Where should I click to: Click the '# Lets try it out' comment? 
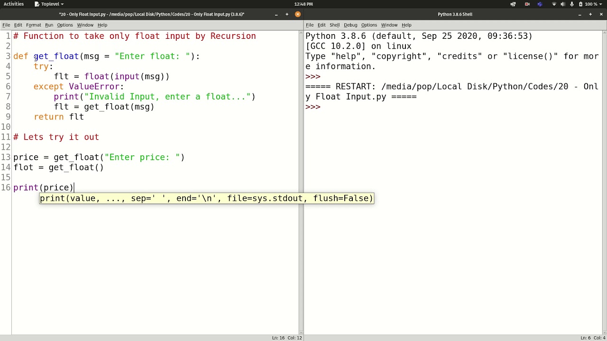[x=56, y=137]
